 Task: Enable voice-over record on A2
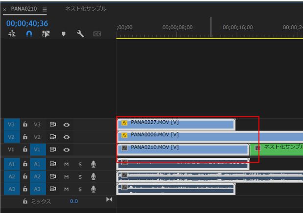(x=93, y=176)
